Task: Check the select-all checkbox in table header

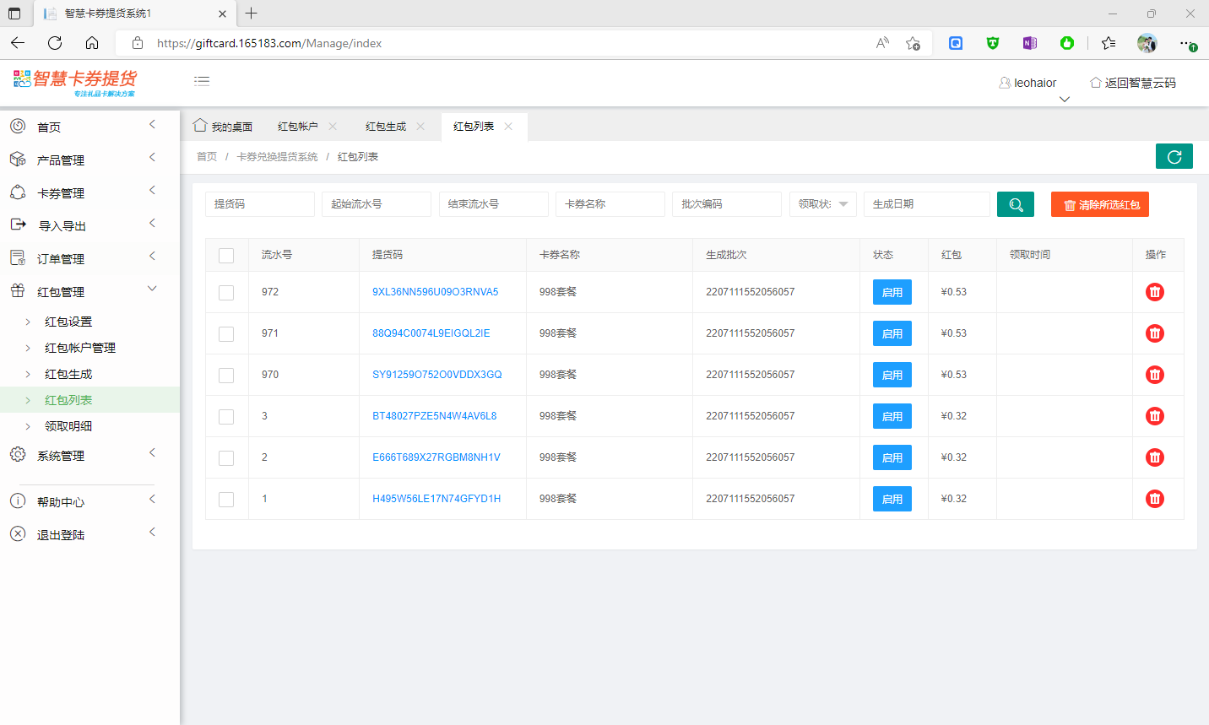Action: pos(226,255)
